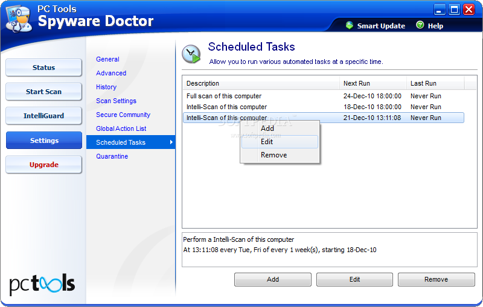Image resolution: width=483 pixels, height=307 pixels.
Task: Click the arrow beside Scheduled Tasks
Action: pos(171,142)
